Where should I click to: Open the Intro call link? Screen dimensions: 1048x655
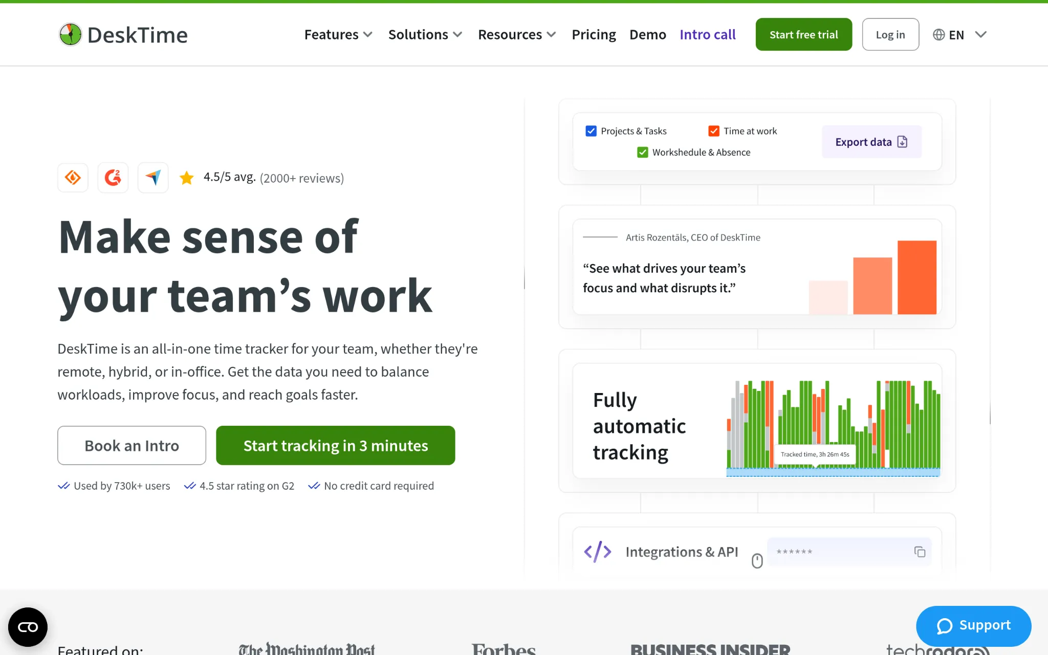708,34
